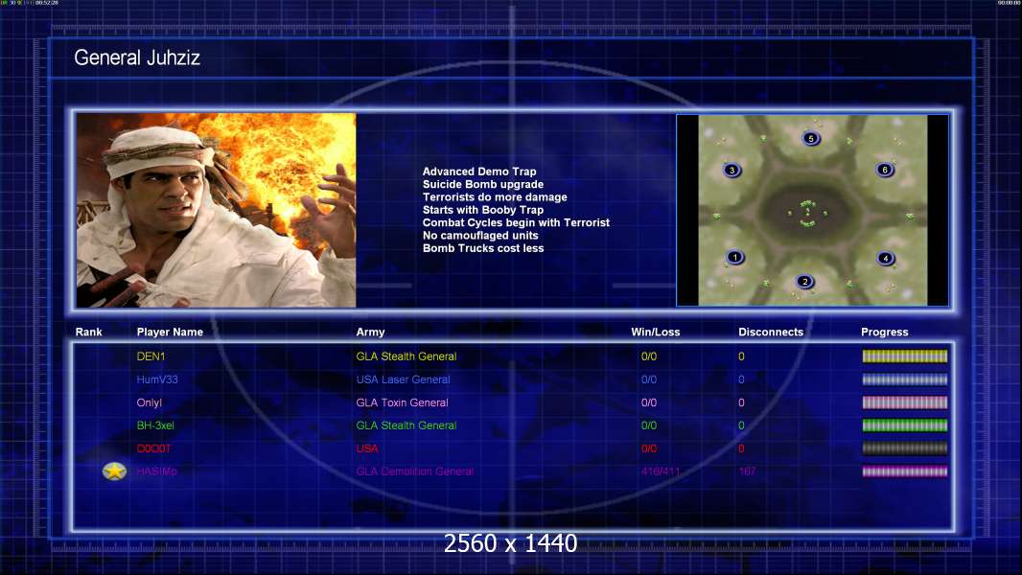Screen dimensions: 1022x575
Task: Click General Juhziz portrait image
Action: point(217,210)
